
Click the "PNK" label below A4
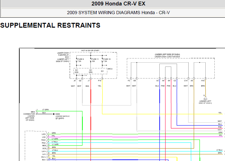(163, 86)
